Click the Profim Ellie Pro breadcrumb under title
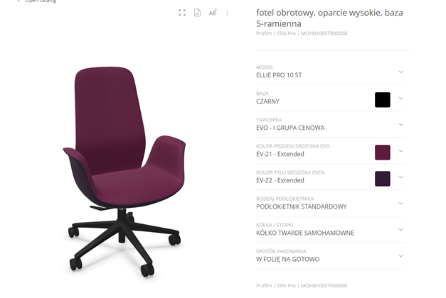Viewport: 446px width, 298px height. pyautogui.click(x=302, y=33)
